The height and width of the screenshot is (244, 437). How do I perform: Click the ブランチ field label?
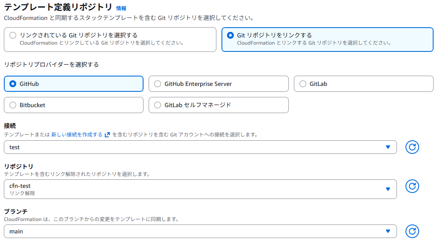pos(16,211)
